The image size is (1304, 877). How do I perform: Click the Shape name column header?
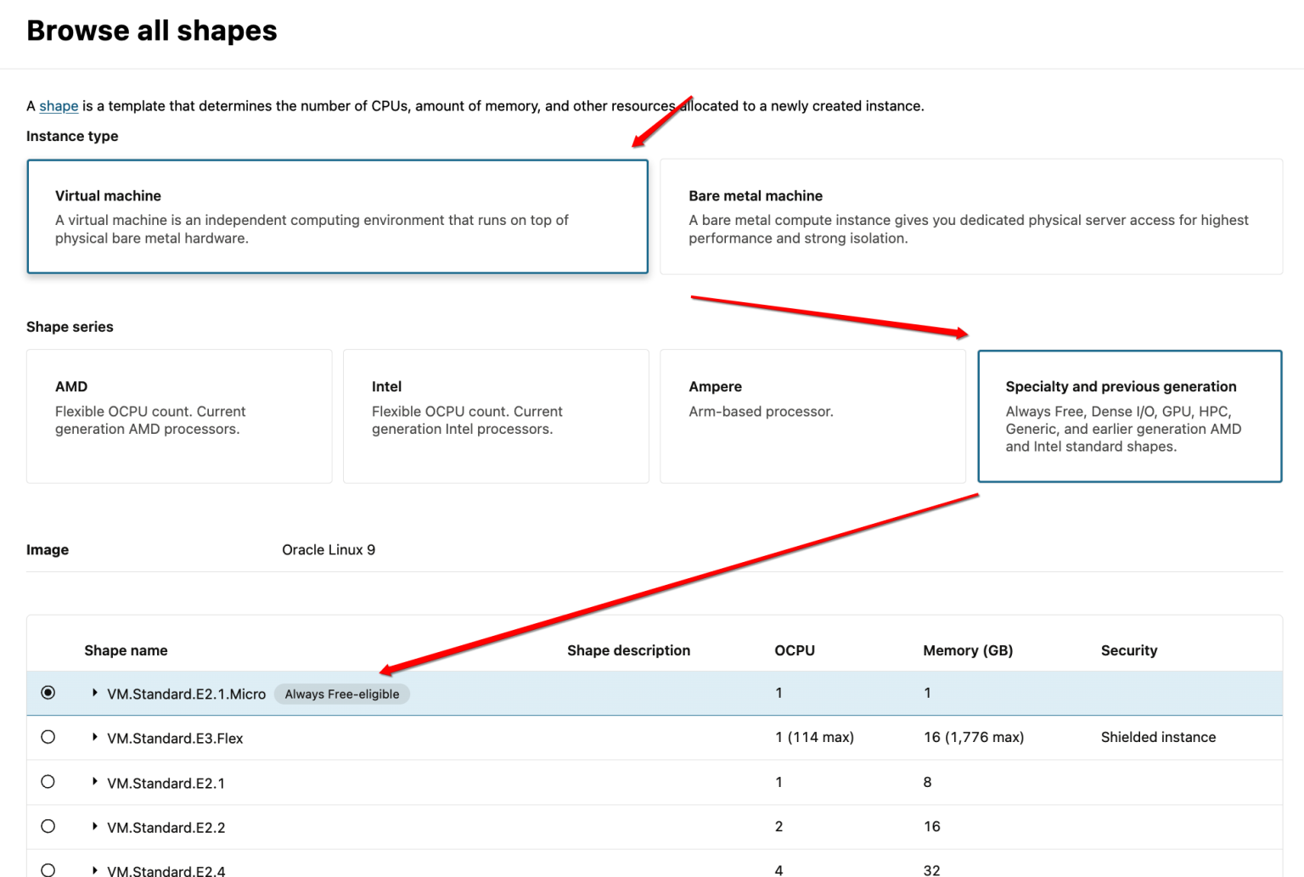coord(126,650)
